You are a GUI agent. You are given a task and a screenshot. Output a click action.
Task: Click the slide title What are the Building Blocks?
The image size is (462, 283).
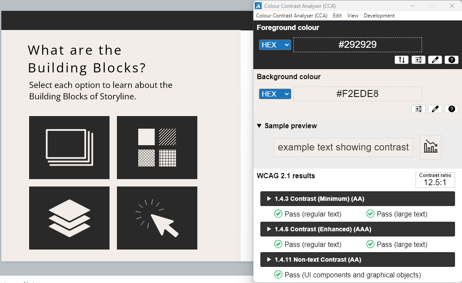click(x=87, y=59)
